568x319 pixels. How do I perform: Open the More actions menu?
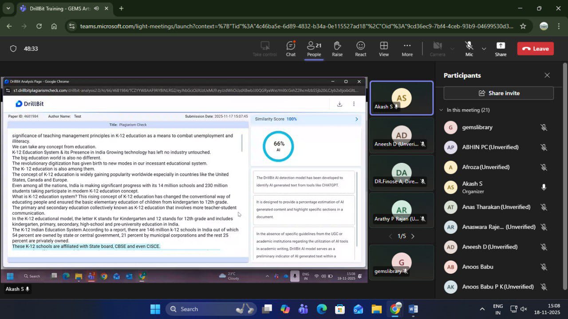407,48
